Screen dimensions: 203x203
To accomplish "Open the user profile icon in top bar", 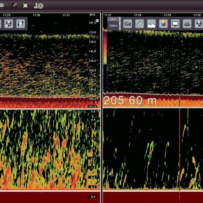I will (39, 6).
